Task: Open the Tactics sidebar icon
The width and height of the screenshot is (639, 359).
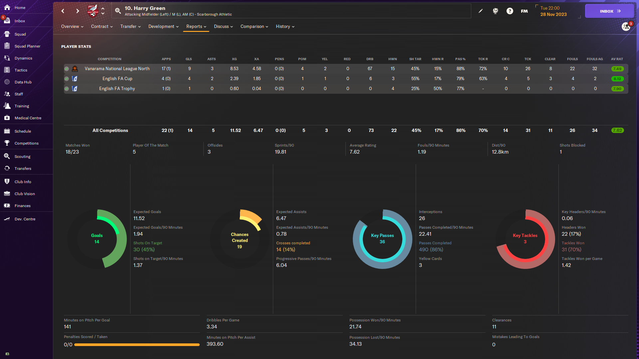Action: 7,70
